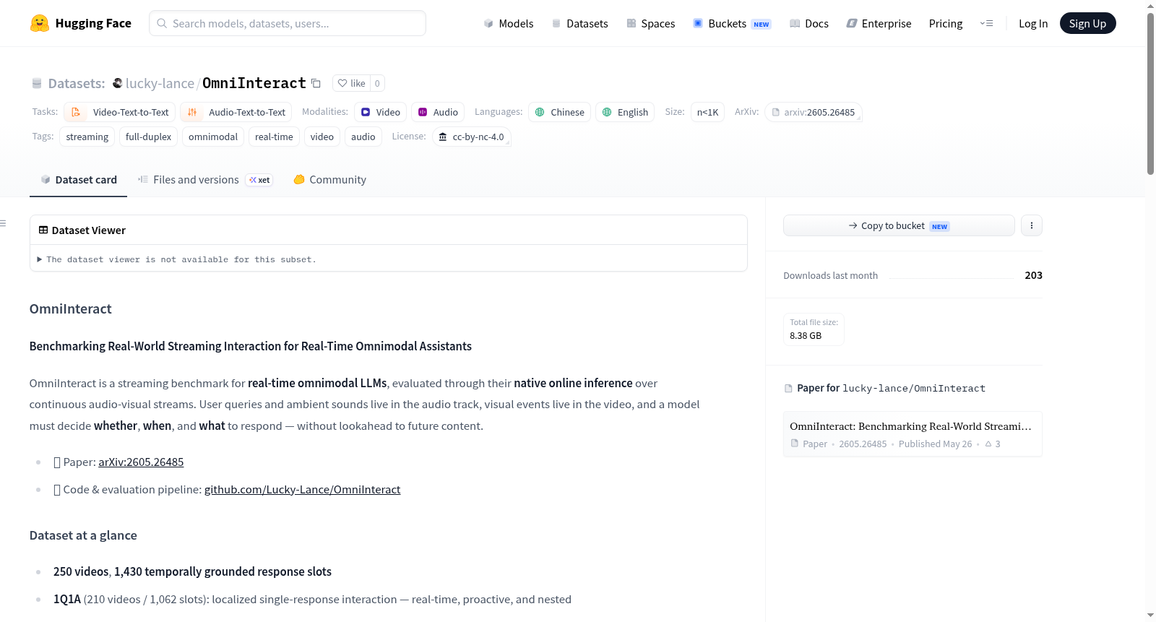1156x622 pixels.
Task: Click the video tag in Tags row
Action: 322,137
